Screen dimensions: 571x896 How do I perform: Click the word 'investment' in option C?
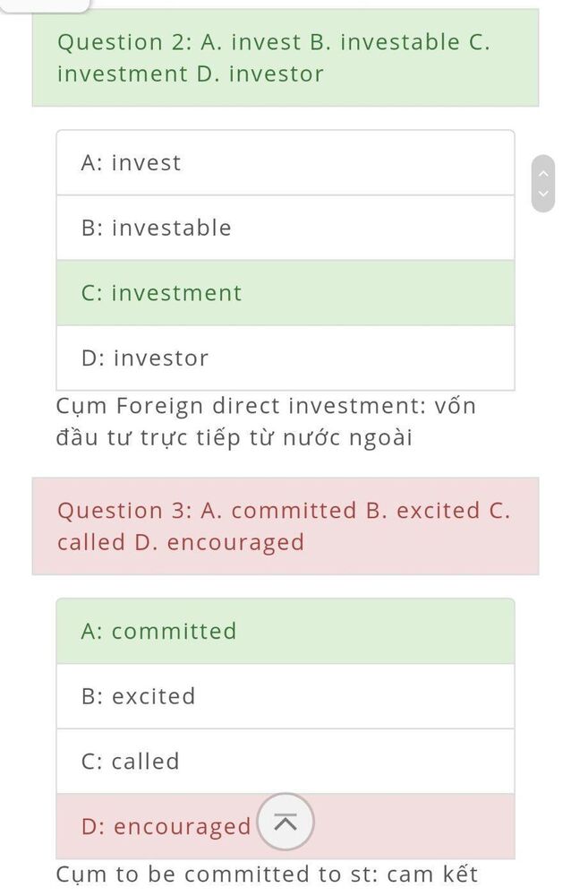tap(176, 293)
